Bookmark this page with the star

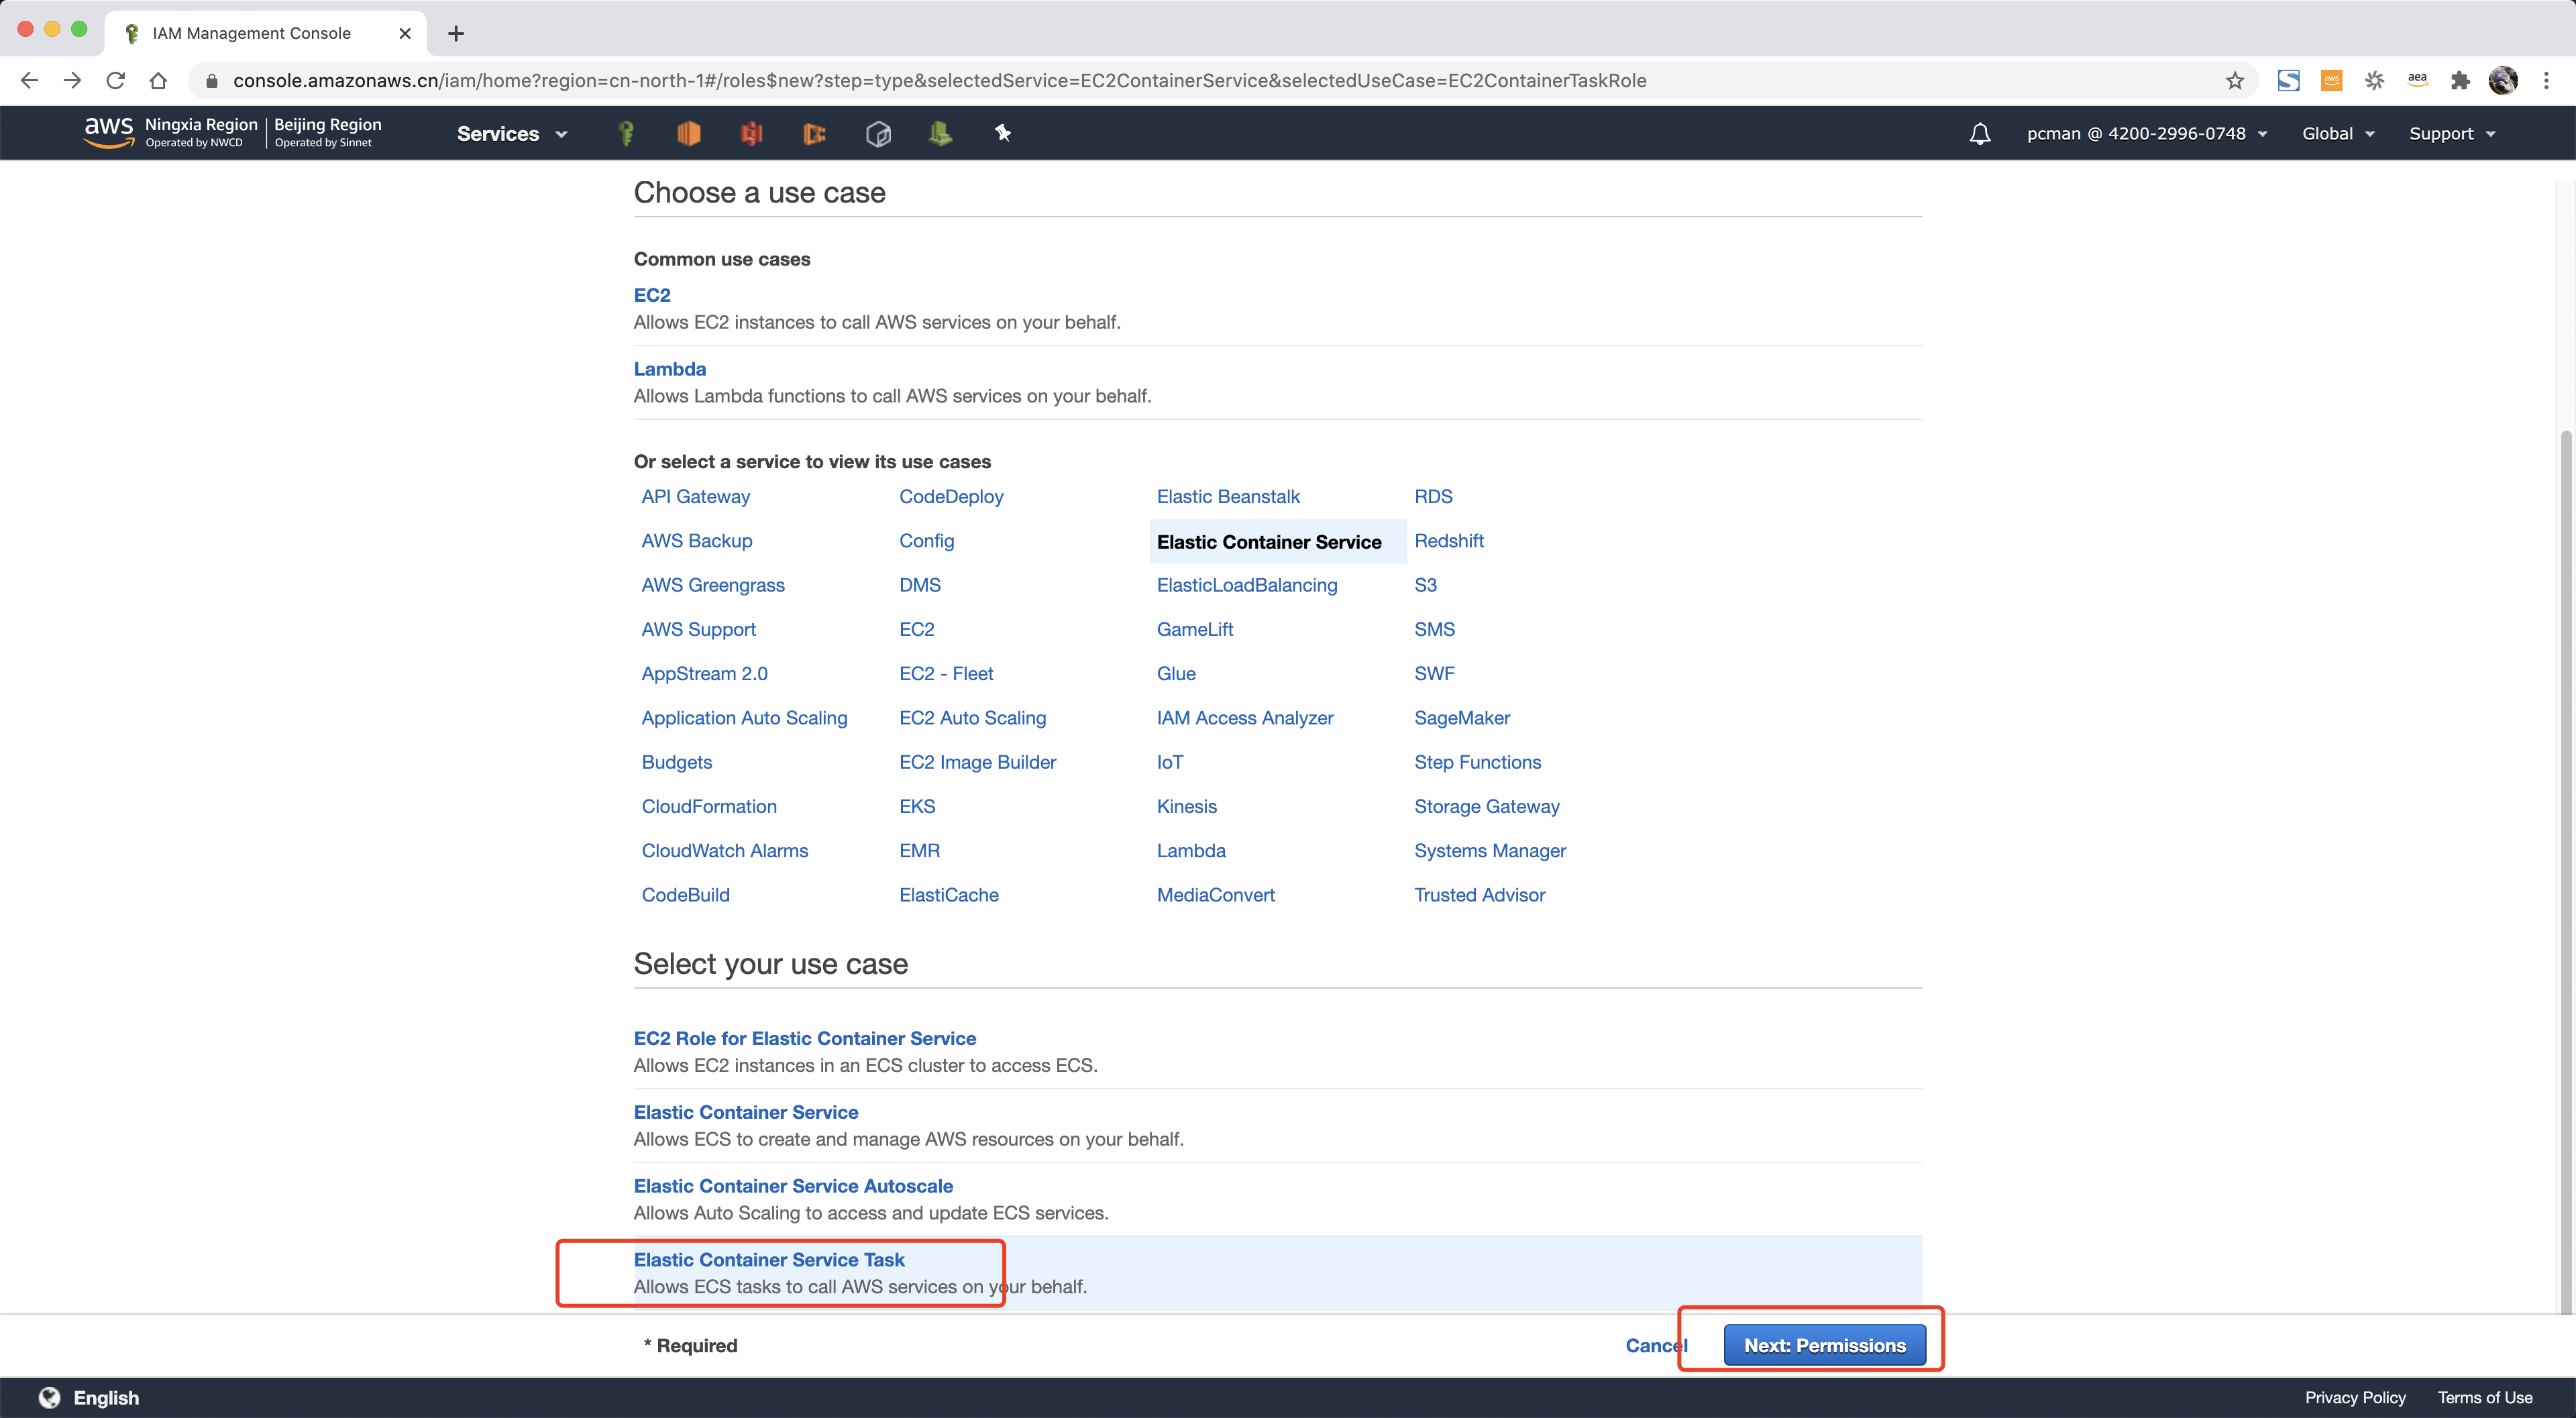[2235, 81]
